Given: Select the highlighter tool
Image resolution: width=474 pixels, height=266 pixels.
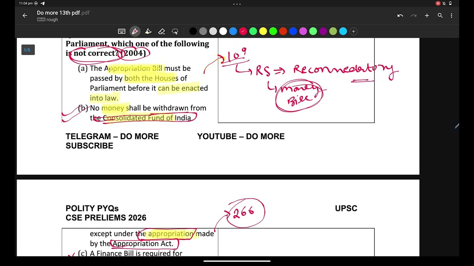Looking at the screenshot, I should pyautogui.click(x=148, y=31).
